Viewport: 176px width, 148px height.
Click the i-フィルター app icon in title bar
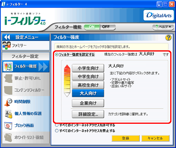(x=3, y=4)
